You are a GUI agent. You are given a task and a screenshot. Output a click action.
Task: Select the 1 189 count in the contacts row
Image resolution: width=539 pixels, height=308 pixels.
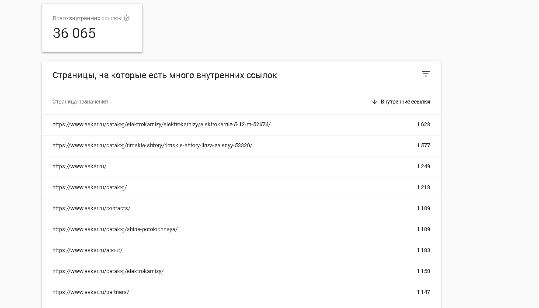423,208
